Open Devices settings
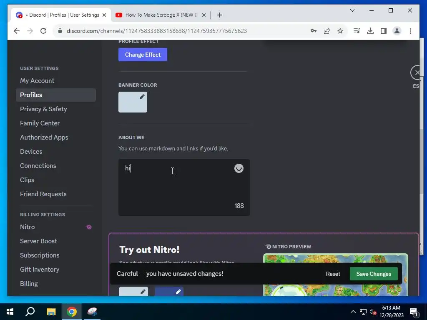 coord(56,152)
